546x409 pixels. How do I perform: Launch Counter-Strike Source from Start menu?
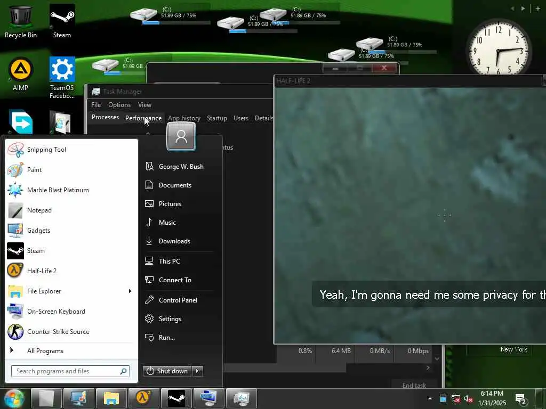coord(71,331)
